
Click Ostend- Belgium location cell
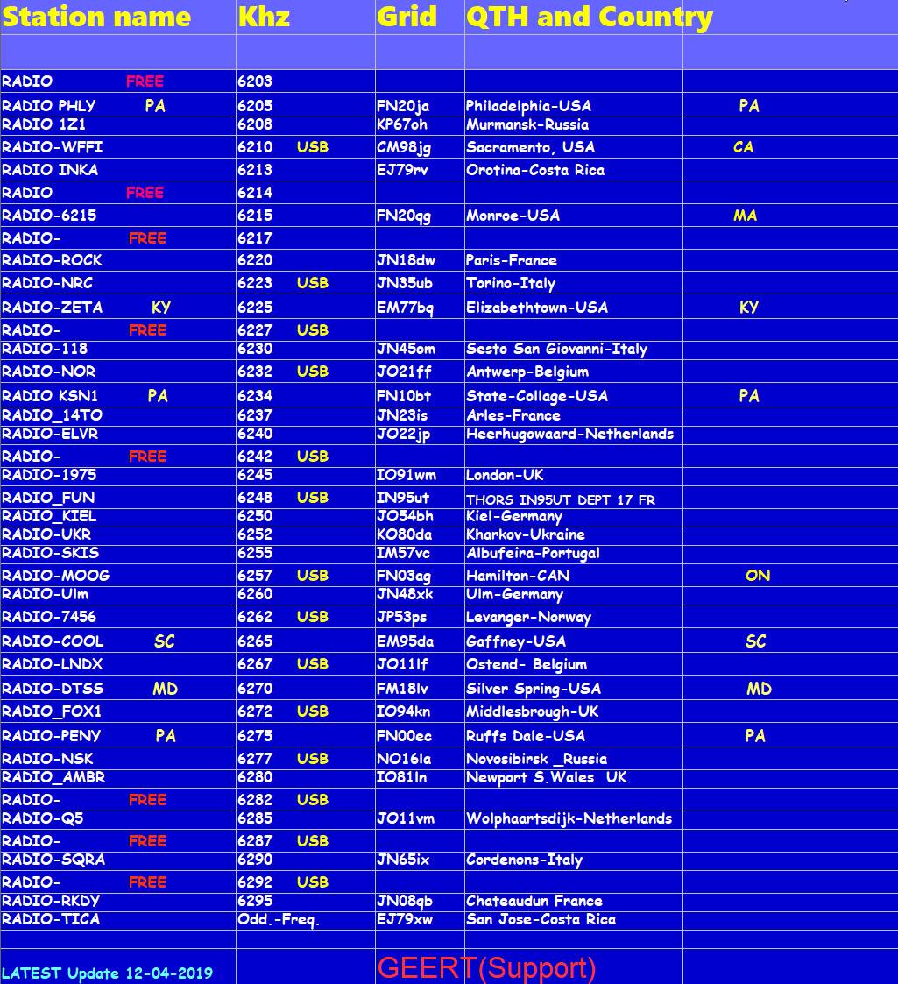click(527, 663)
